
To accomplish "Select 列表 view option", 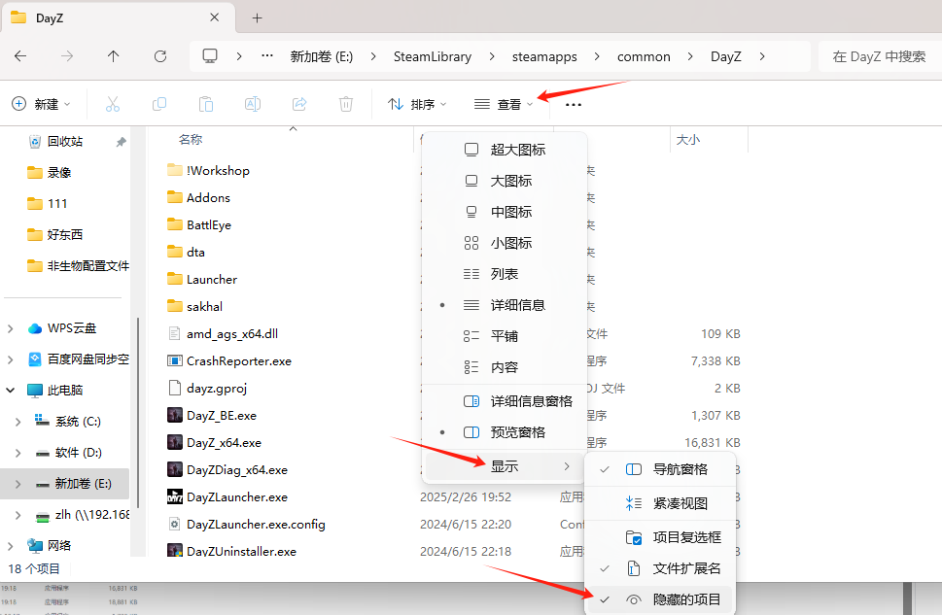I will (505, 275).
